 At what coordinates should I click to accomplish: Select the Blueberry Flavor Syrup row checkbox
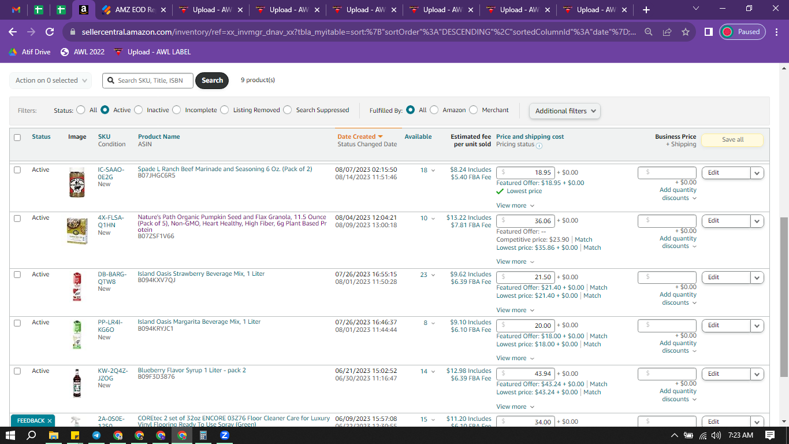point(17,371)
